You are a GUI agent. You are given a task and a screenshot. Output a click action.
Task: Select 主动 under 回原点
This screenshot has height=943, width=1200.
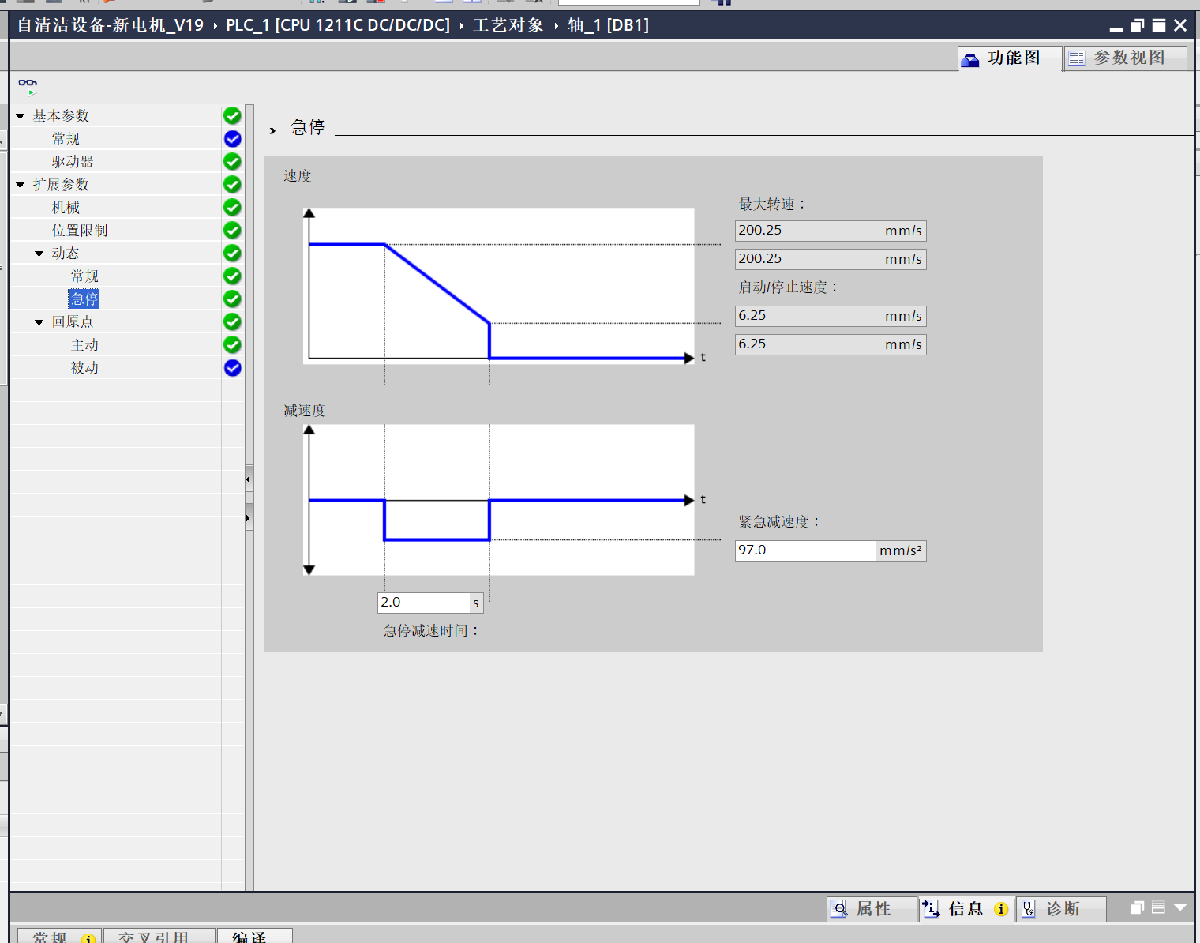pos(84,345)
